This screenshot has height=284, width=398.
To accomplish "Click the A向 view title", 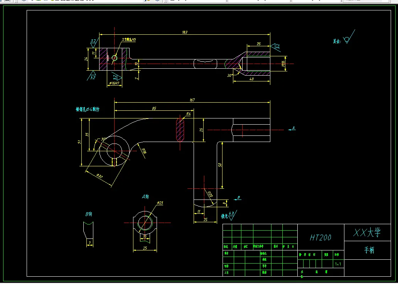I will point(145,197).
